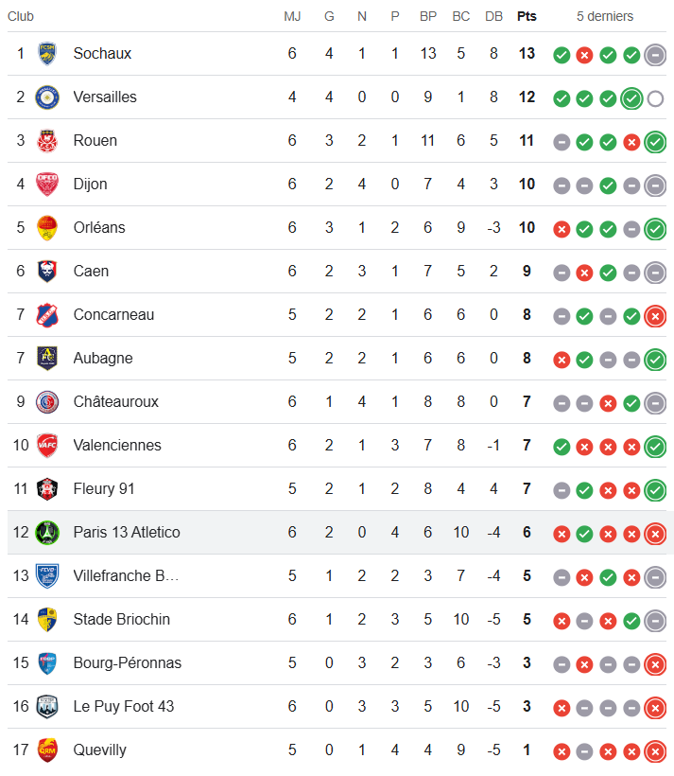Click Versailles' empty upcoming match circle
674x776 pixels.
(655, 99)
